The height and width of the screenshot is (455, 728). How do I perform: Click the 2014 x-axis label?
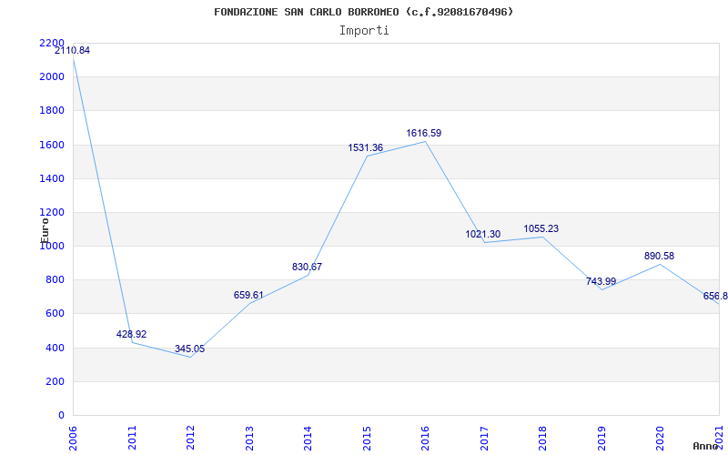tap(308, 438)
